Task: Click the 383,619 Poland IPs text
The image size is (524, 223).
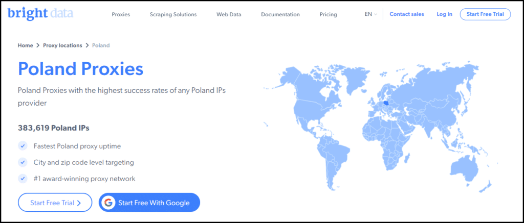Action: (53, 128)
